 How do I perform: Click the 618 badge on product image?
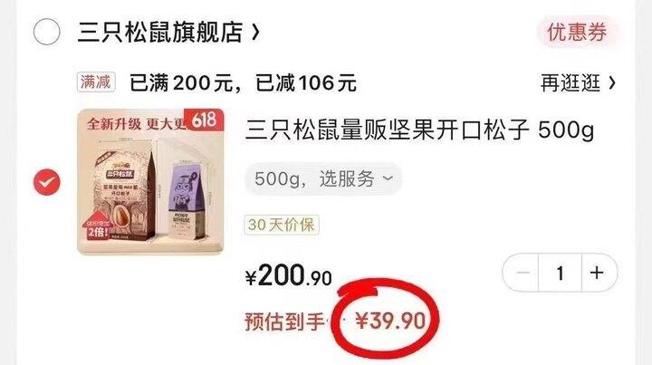204,120
